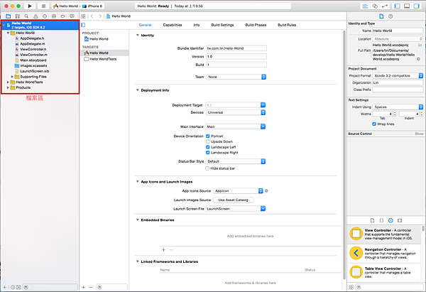
Task: Switch to the Build Phases tab
Action: (x=256, y=25)
